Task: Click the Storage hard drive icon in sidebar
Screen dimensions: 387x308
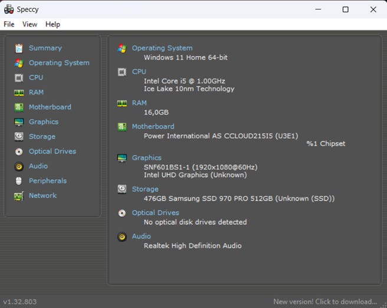Action: [19, 137]
